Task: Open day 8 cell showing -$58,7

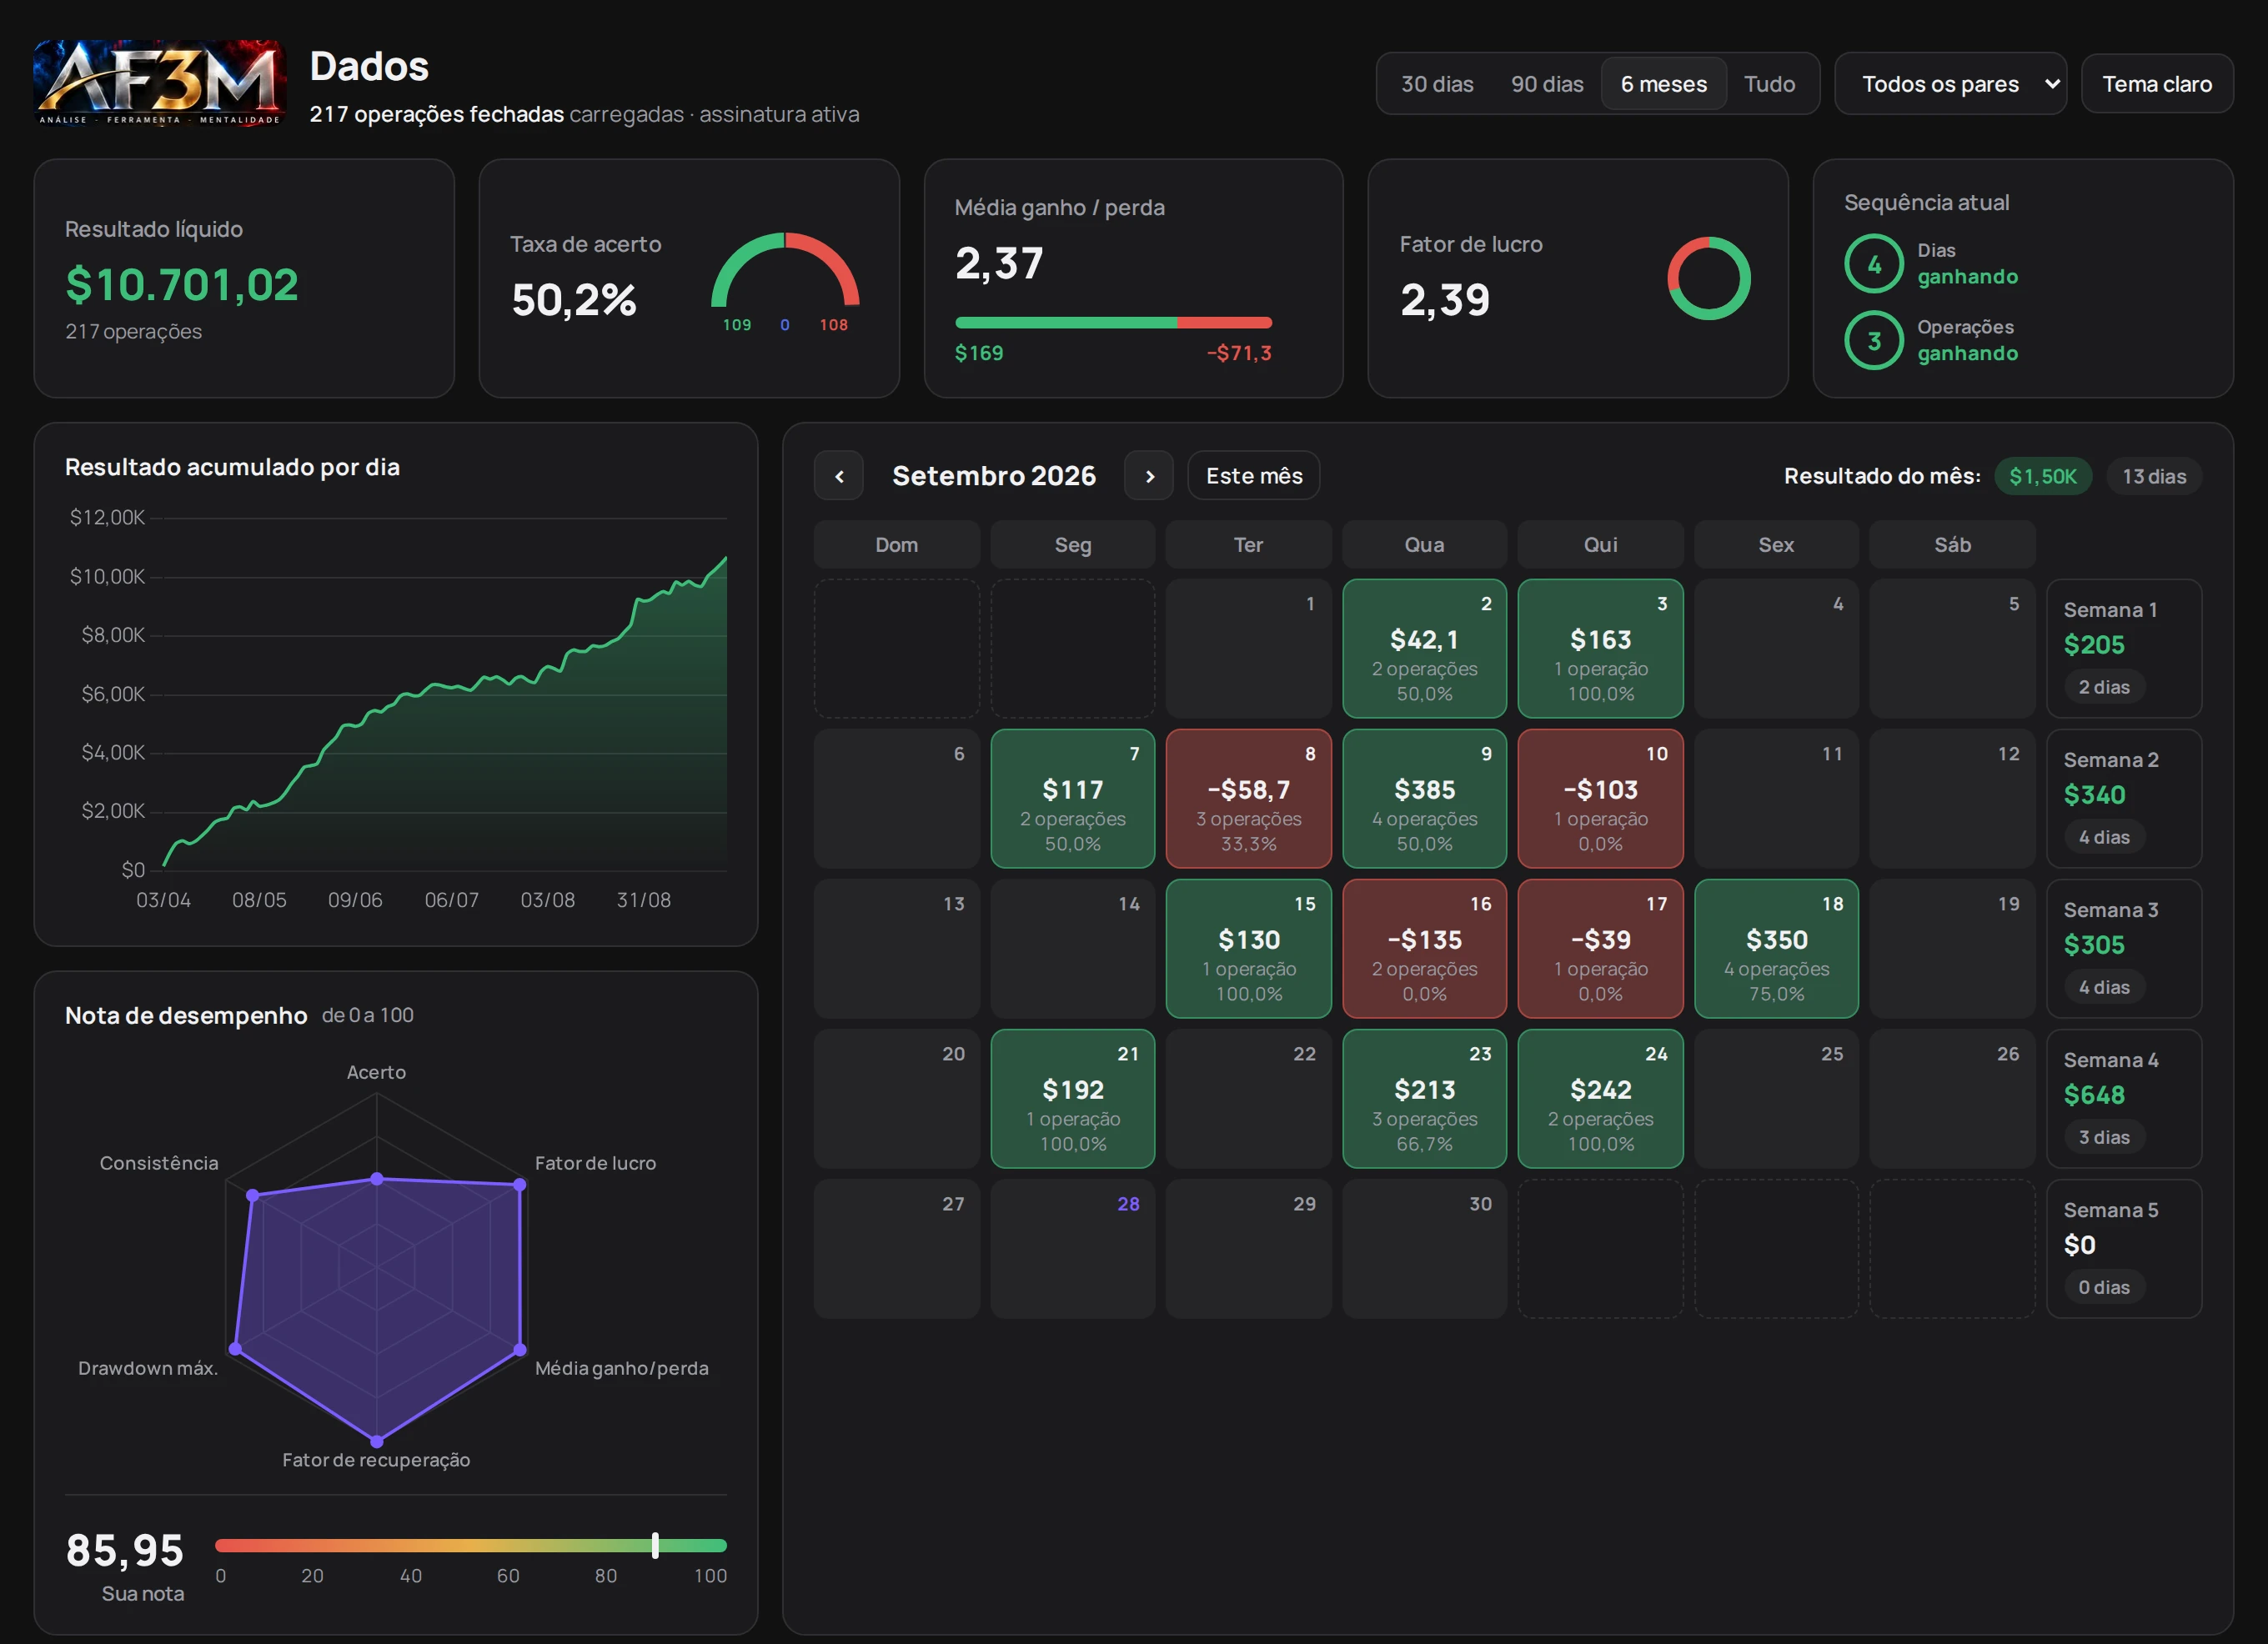Action: pyautogui.click(x=1248, y=798)
